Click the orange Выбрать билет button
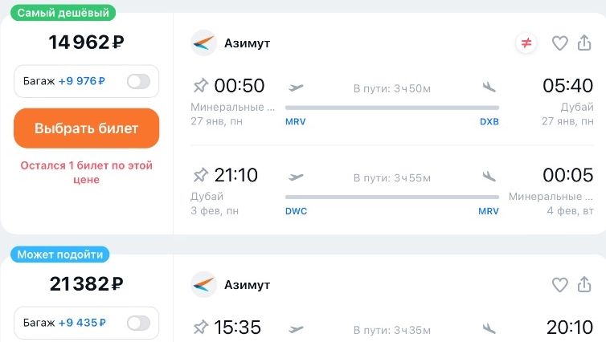606x342 pixels. tap(87, 128)
